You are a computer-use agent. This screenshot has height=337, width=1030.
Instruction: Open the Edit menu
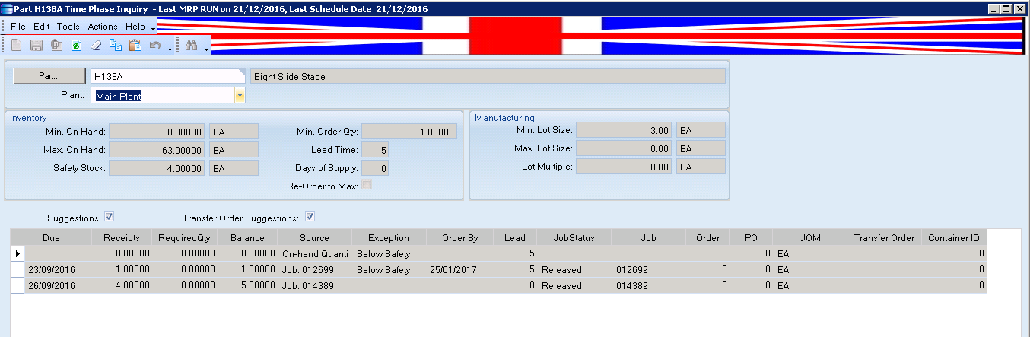[41, 26]
